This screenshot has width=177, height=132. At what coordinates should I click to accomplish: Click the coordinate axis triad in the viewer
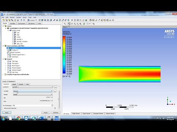[x=171, y=101]
